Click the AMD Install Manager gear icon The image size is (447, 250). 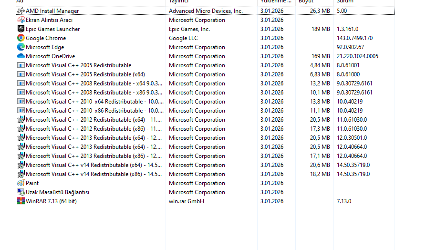click(x=21, y=11)
